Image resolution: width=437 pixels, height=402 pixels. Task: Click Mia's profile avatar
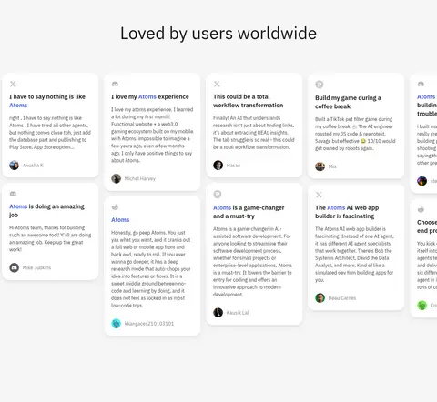point(320,166)
